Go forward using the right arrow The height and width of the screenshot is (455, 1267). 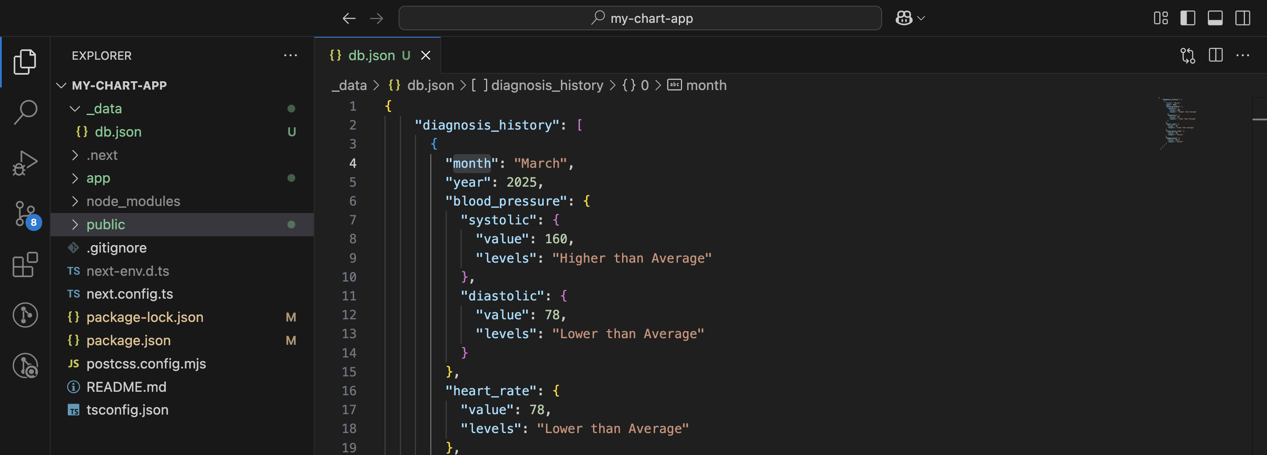click(x=377, y=18)
